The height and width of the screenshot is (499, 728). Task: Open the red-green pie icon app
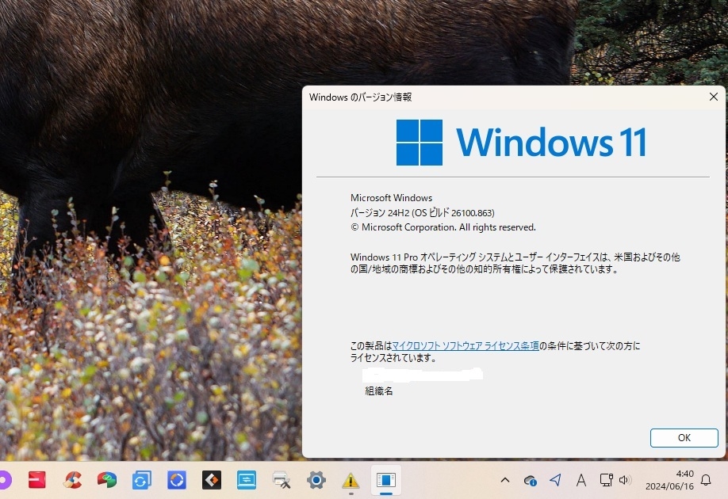107,480
